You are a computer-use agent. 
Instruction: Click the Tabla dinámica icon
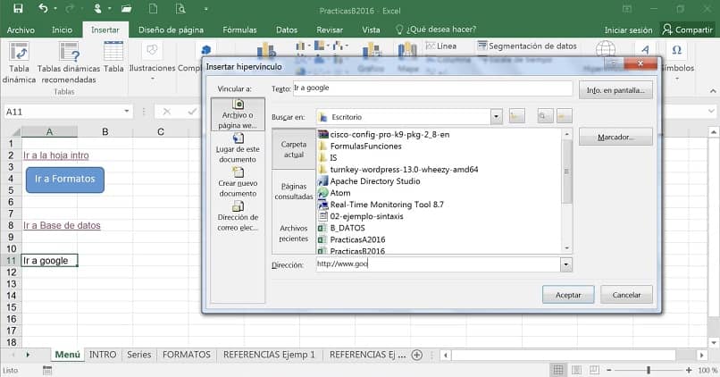19,52
